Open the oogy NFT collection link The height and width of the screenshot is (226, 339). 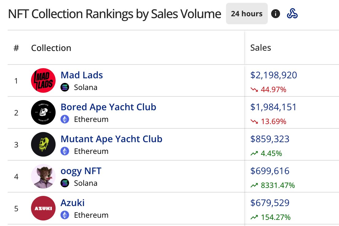(x=81, y=171)
